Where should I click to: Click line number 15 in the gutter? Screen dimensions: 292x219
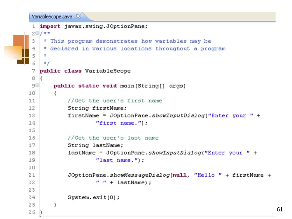(32, 130)
